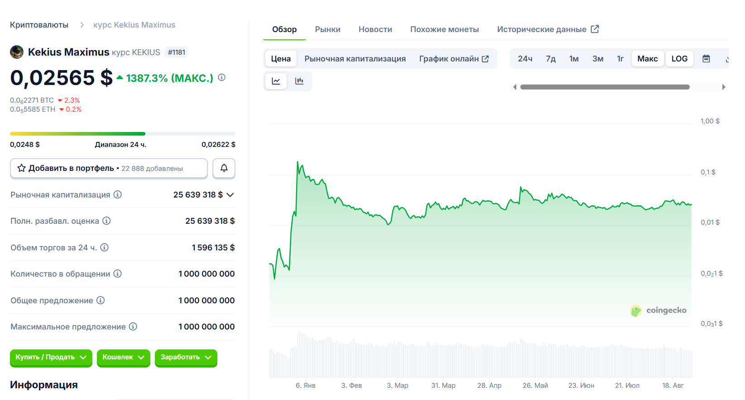Click the 24h range progress bar
The width and height of the screenshot is (745, 400).
[123, 134]
